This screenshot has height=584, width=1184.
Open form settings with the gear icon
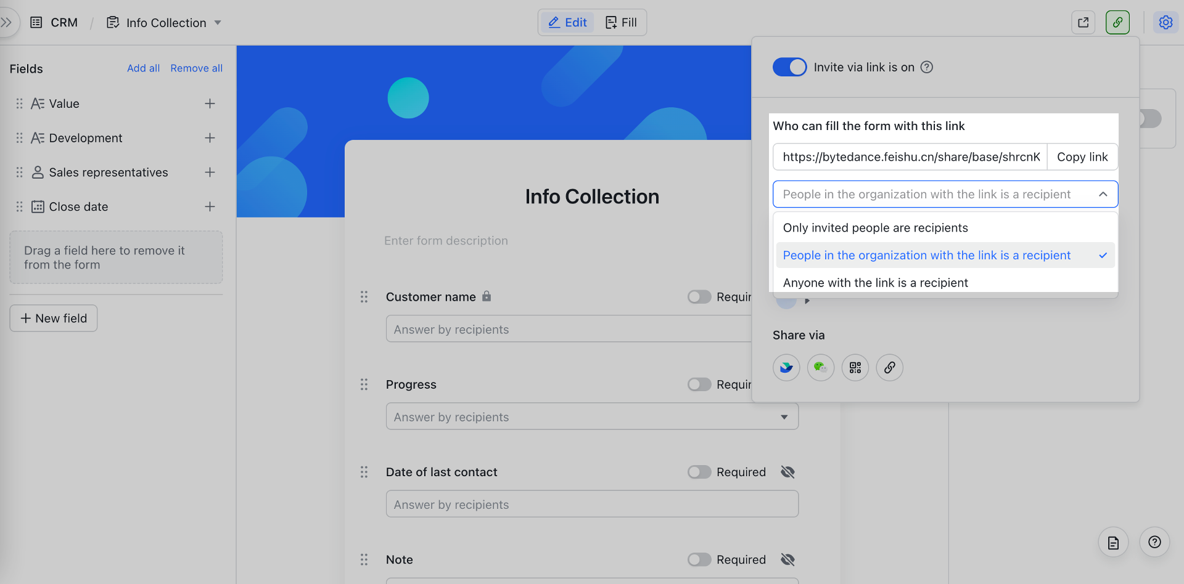point(1165,22)
